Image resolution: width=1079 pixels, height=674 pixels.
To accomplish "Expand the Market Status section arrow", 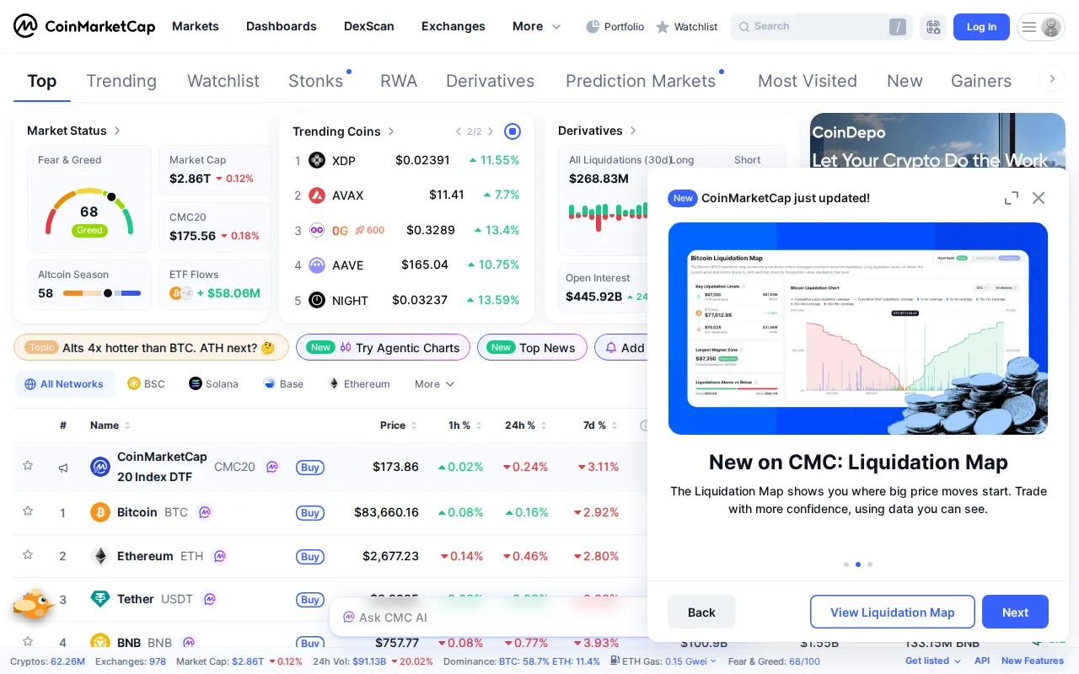I will point(117,131).
